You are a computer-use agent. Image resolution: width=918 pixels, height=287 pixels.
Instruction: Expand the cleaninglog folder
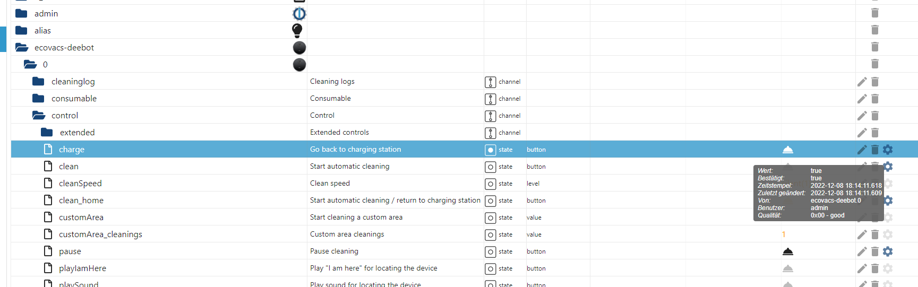[x=38, y=81]
